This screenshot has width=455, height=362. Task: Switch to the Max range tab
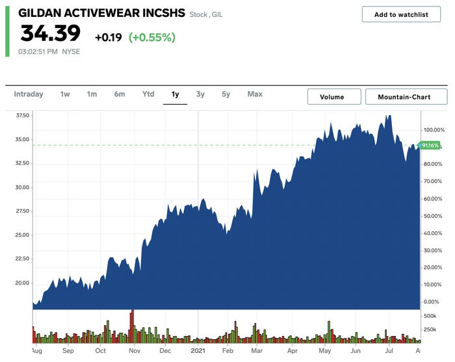coord(255,94)
